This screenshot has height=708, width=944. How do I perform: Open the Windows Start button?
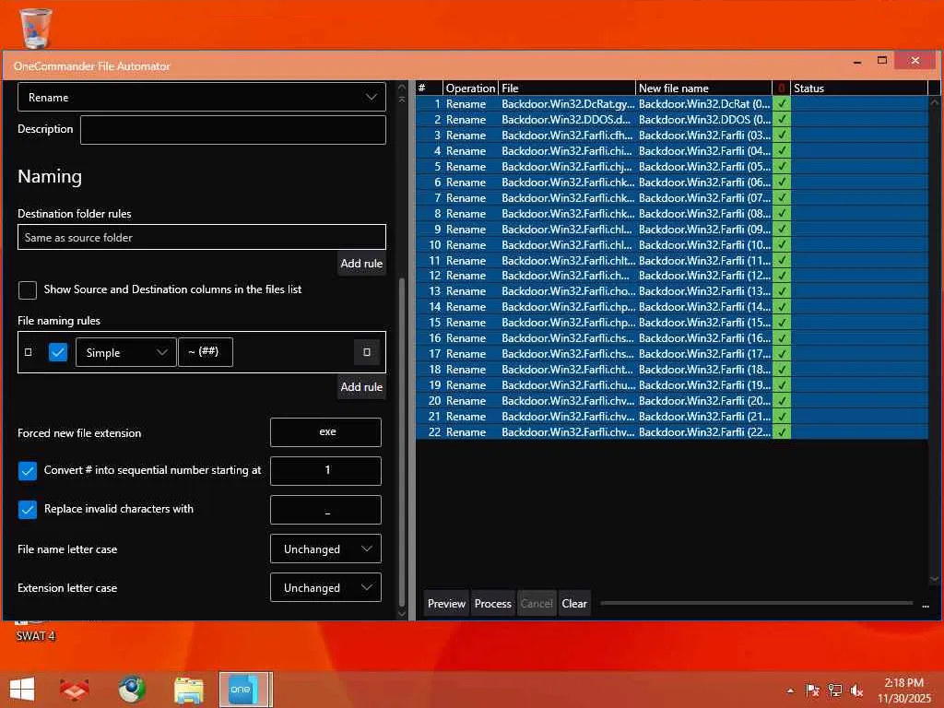click(22, 689)
